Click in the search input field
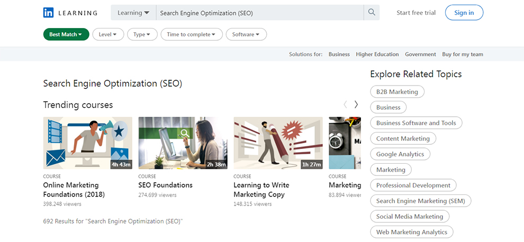The width and height of the screenshot is (524, 242). [x=260, y=13]
